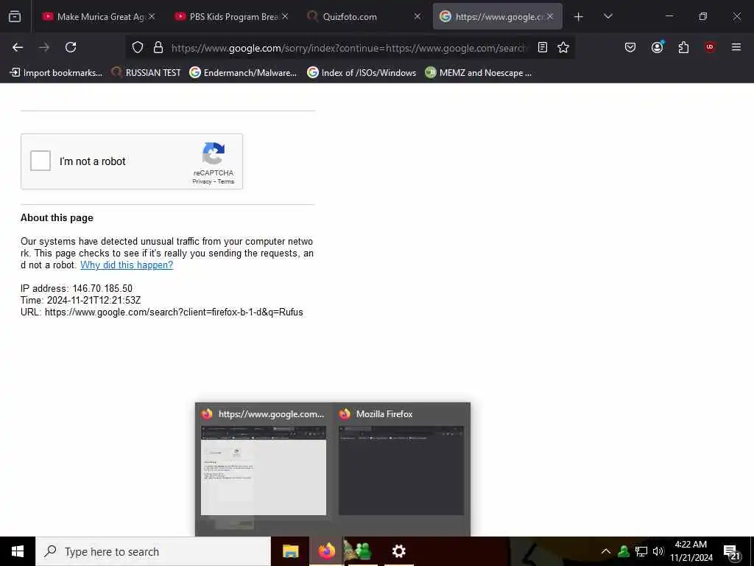Open Save to Pocket icon
The height and width of the screenshot is (566, 754).
pyautogui.click(x=630, y=47)
